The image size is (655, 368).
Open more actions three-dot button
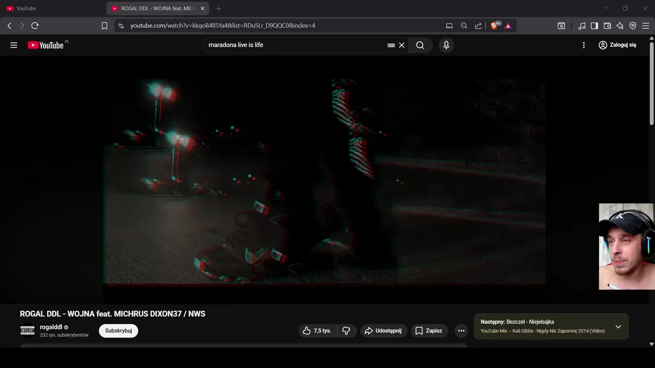click(461, 331)
